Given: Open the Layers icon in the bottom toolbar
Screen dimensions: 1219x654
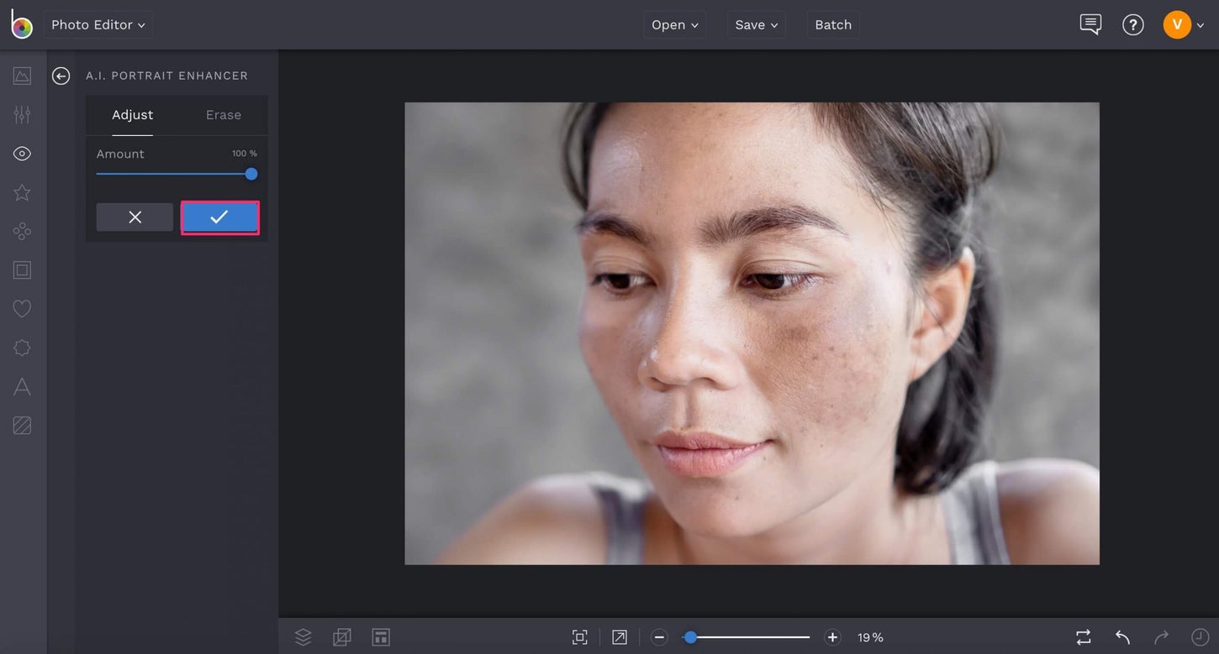Looking at the screenshot, I should click(x=303, y=636).
